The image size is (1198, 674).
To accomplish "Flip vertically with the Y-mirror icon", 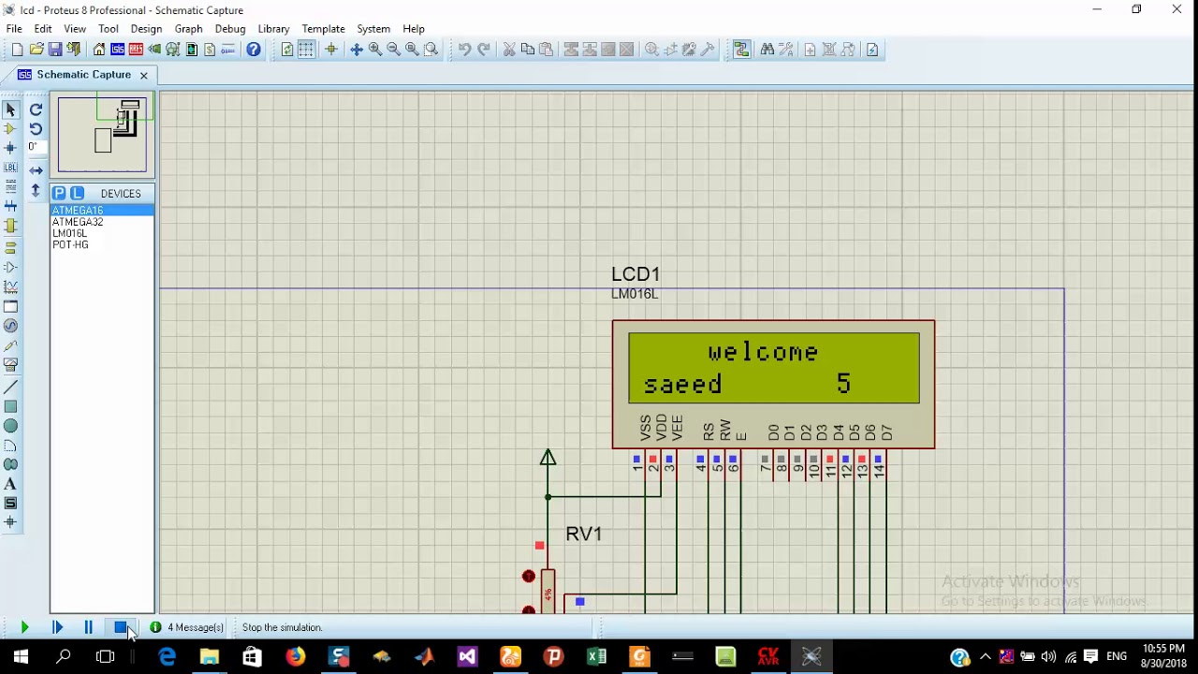I will pyautogui.click(x=36, y=190).
